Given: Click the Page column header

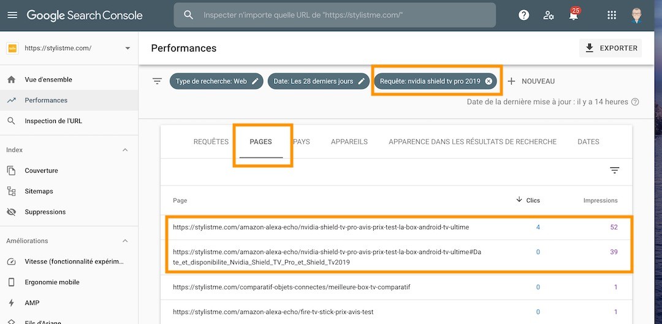Looking at the screenshot, I should point(180,200).
